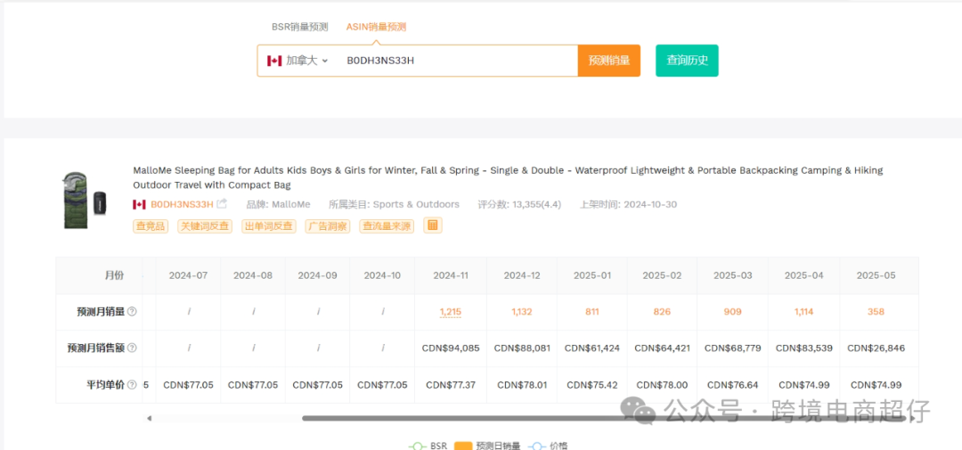Click the 2025-05 sales value 358
This screenshot has height=450, width=962.
click(876, 312)
